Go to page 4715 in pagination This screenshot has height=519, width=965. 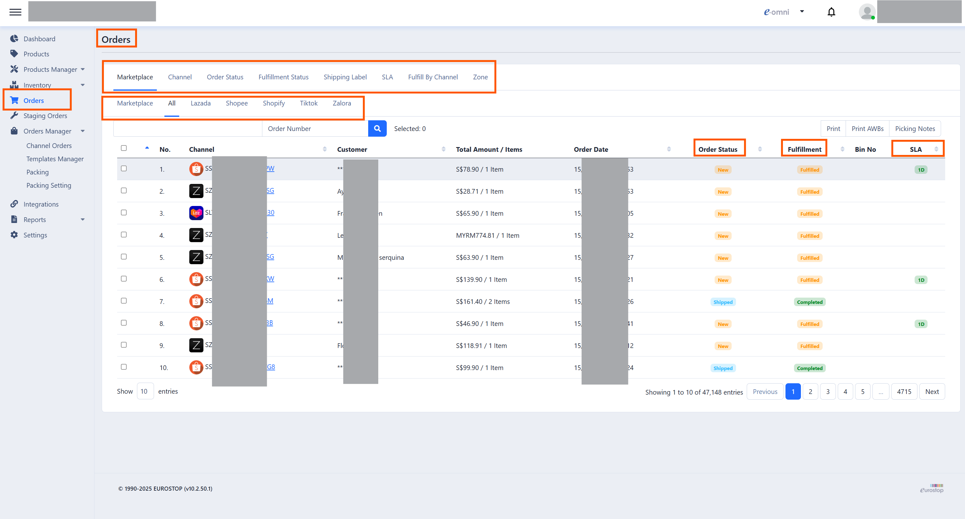904,391
